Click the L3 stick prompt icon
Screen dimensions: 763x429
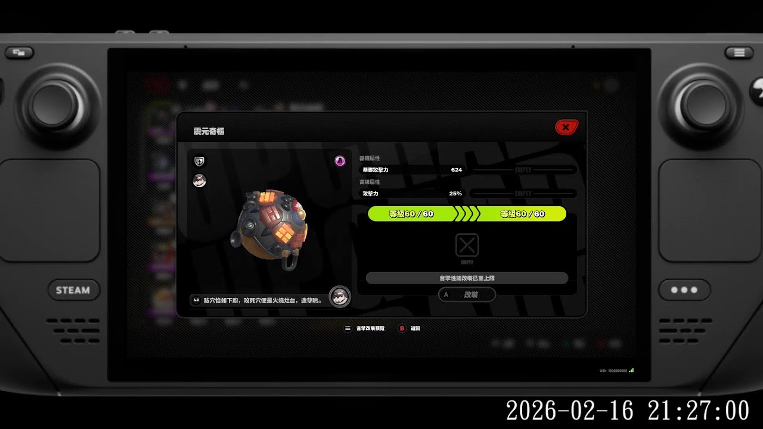[x=196, y=300]
